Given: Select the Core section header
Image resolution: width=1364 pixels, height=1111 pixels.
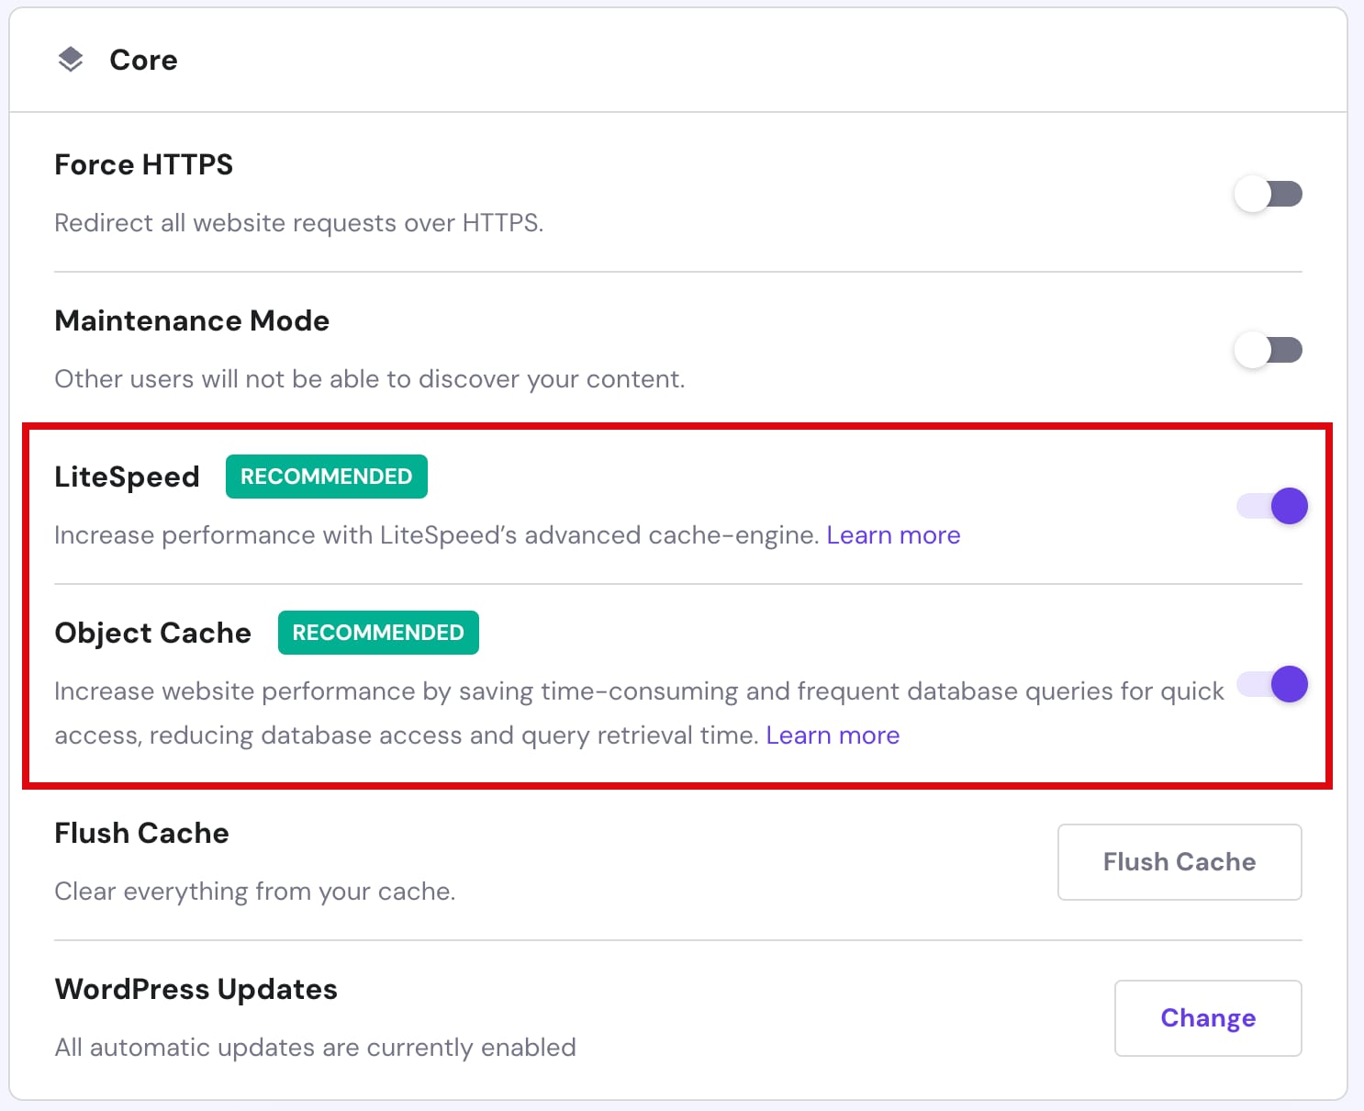Looking at the screenshot, I should click(143, 59).
